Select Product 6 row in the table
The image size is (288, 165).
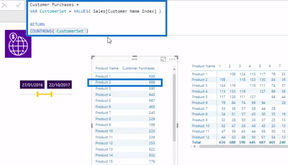(125, 107)
